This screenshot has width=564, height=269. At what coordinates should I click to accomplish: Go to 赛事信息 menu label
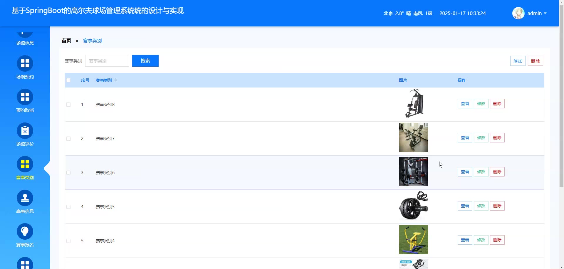(25, 211)
